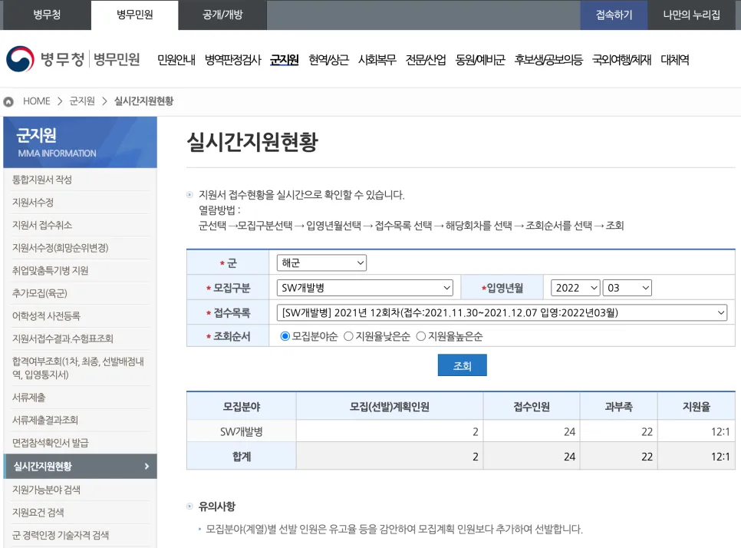Open 어학성적 사전등록 sidebar link
The image size is (741, 548).
[46, 316]
